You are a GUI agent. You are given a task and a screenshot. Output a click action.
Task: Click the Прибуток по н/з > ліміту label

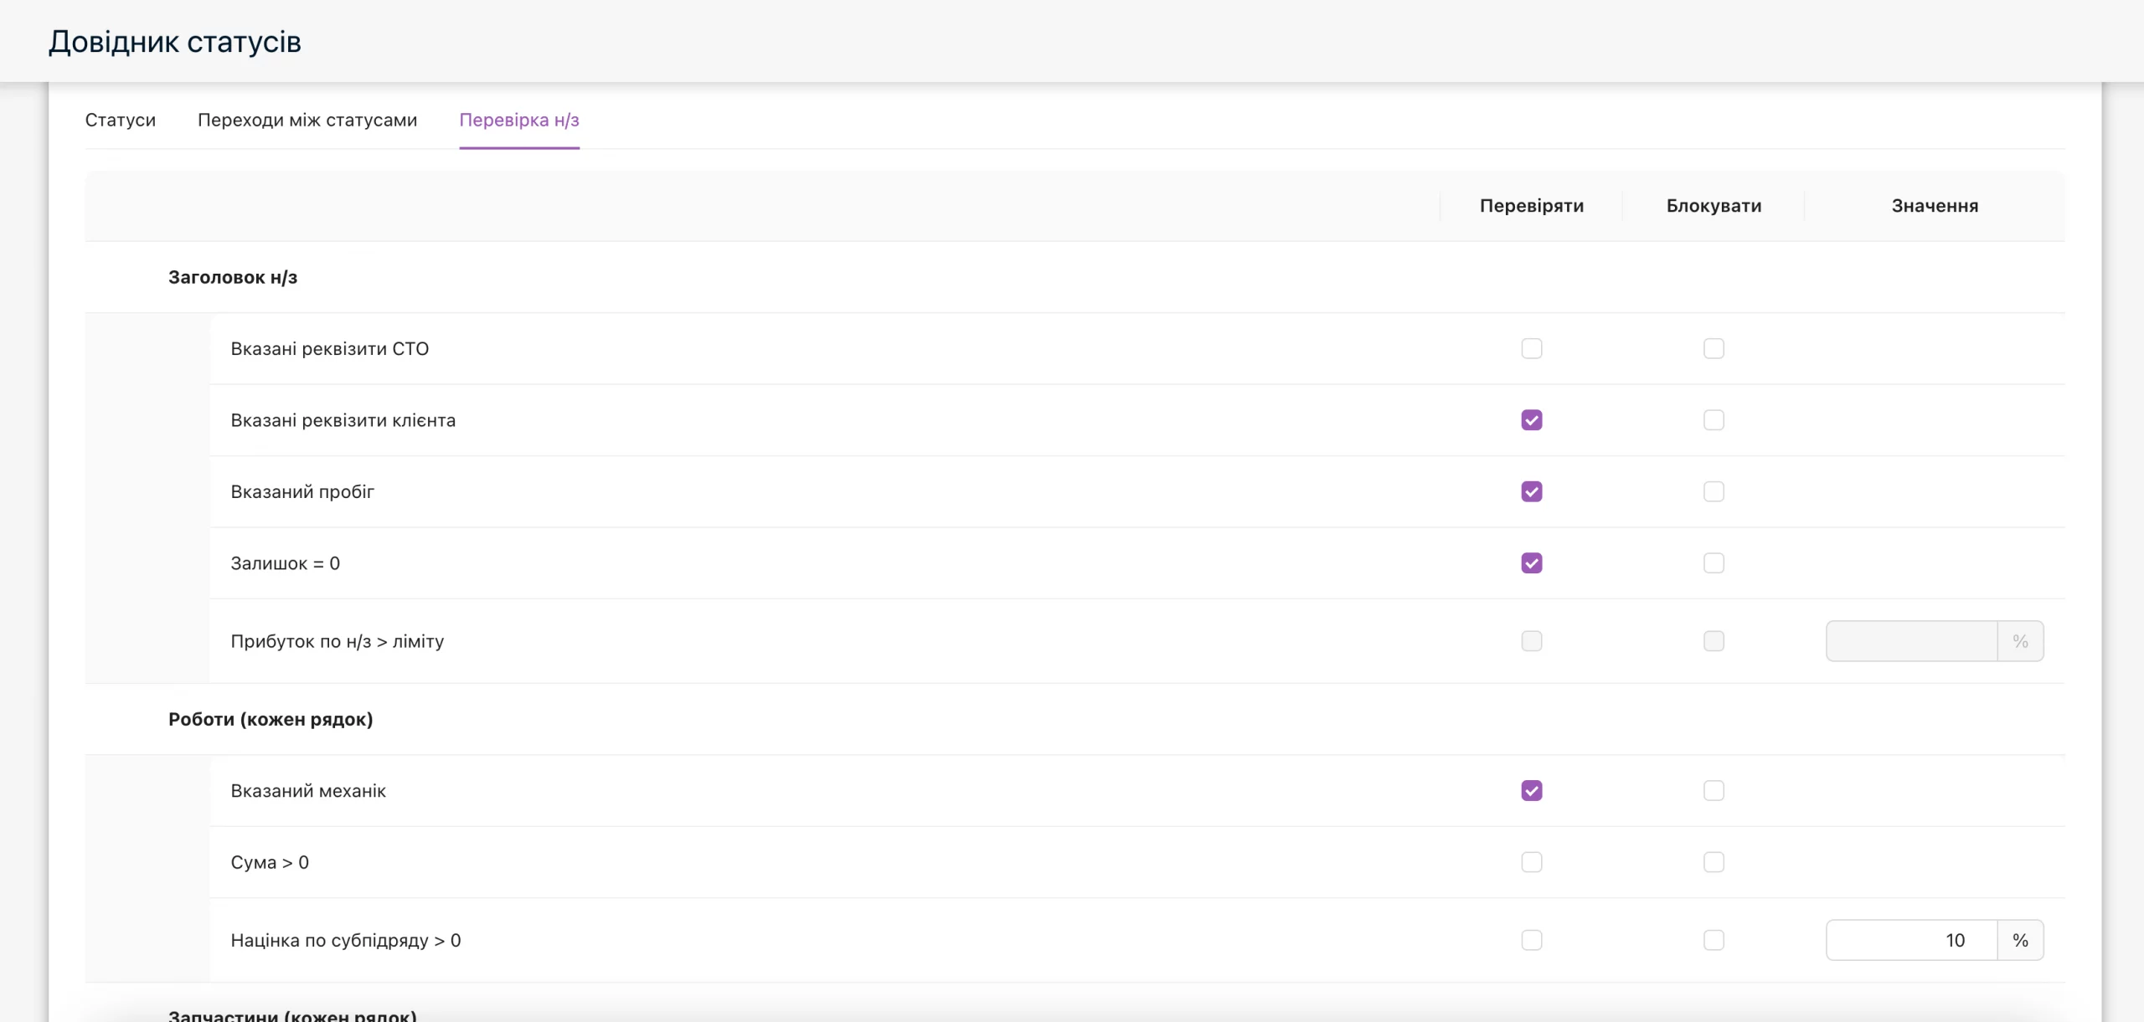(338, 641)
